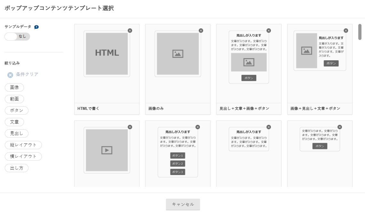
Task: Filter templates by 画像 tag
Action: pyautogui.click(x=14, y=88)
